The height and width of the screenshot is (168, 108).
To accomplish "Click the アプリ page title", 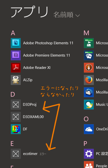I will click(x=30, y=12).
